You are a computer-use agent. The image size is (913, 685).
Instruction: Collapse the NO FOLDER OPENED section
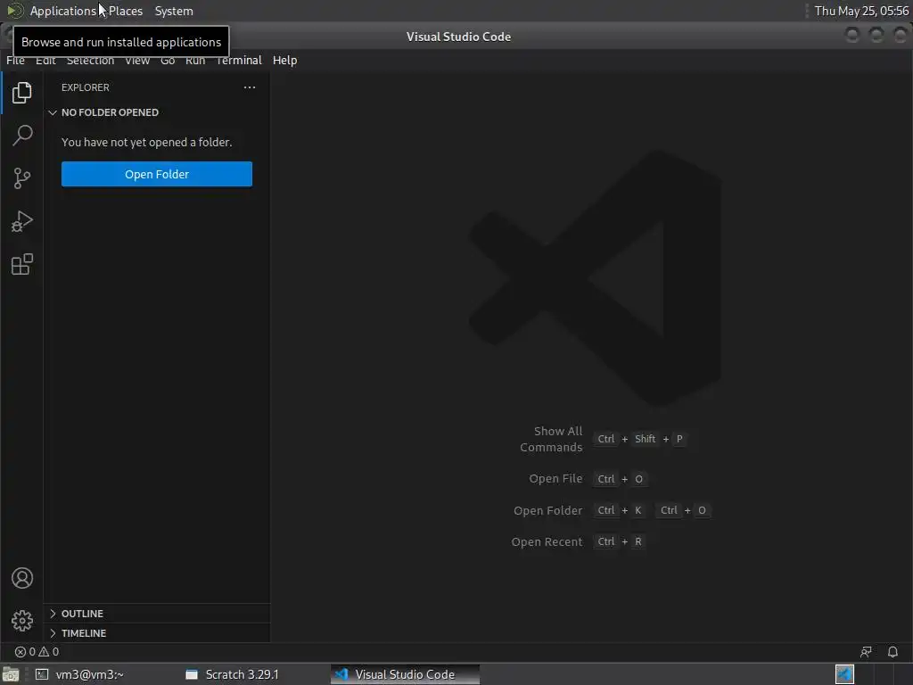[x=157, y=112]
